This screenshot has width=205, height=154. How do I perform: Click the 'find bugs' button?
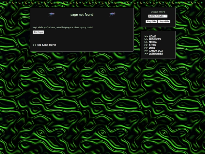(x=38, y=32)
